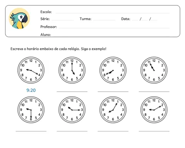
Task: Click the instruction text 'Escreva o horário embaixo'
Action: (x=32, y=49)
